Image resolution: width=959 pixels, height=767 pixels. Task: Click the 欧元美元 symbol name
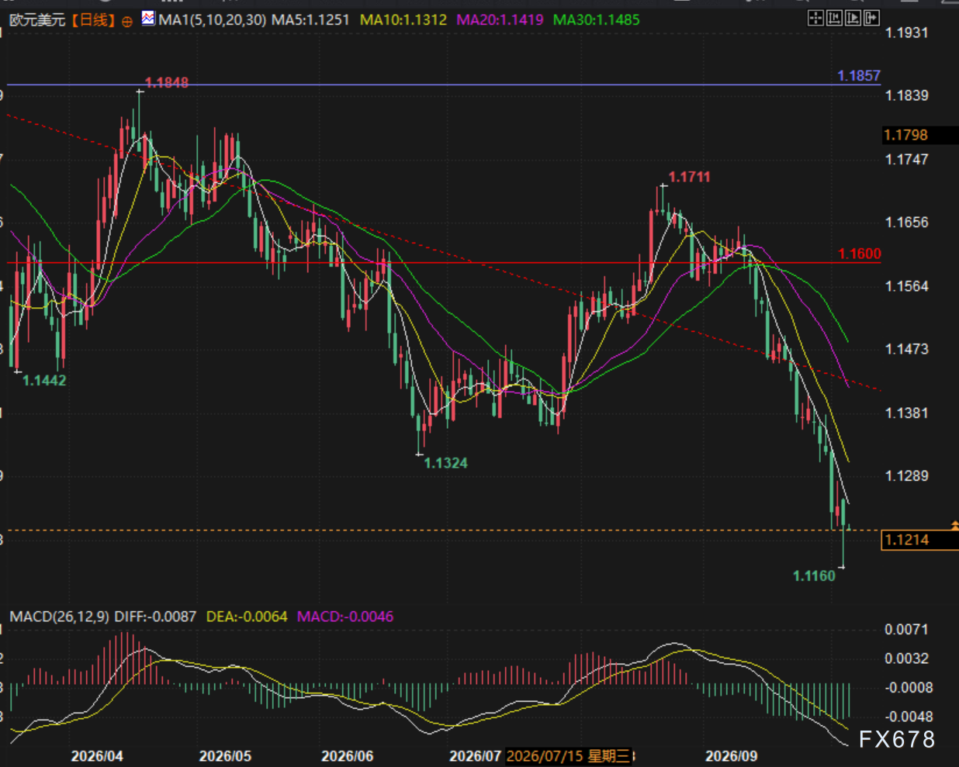pos(37,20)
